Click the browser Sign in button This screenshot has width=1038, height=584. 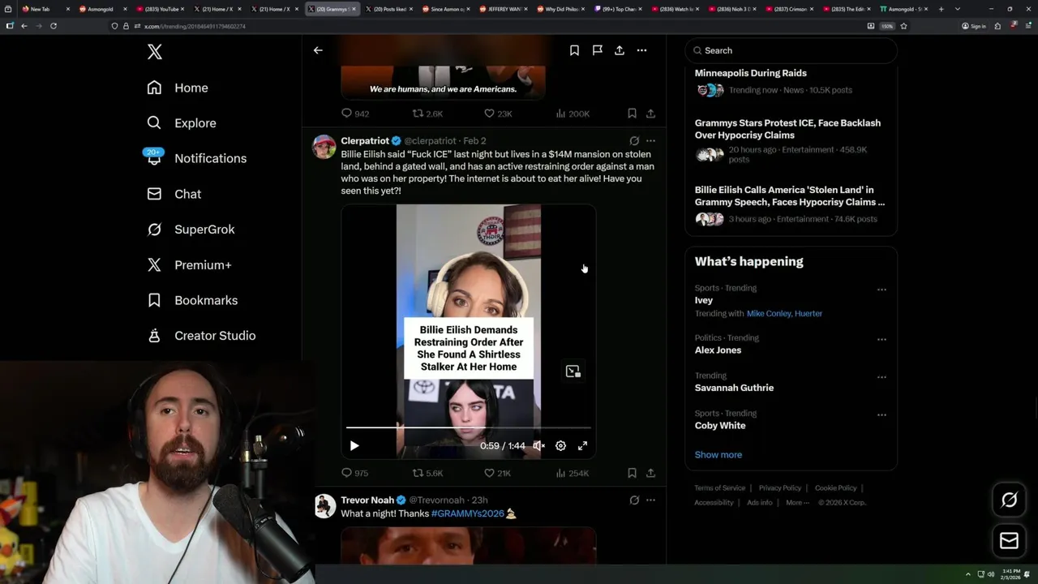974,26
